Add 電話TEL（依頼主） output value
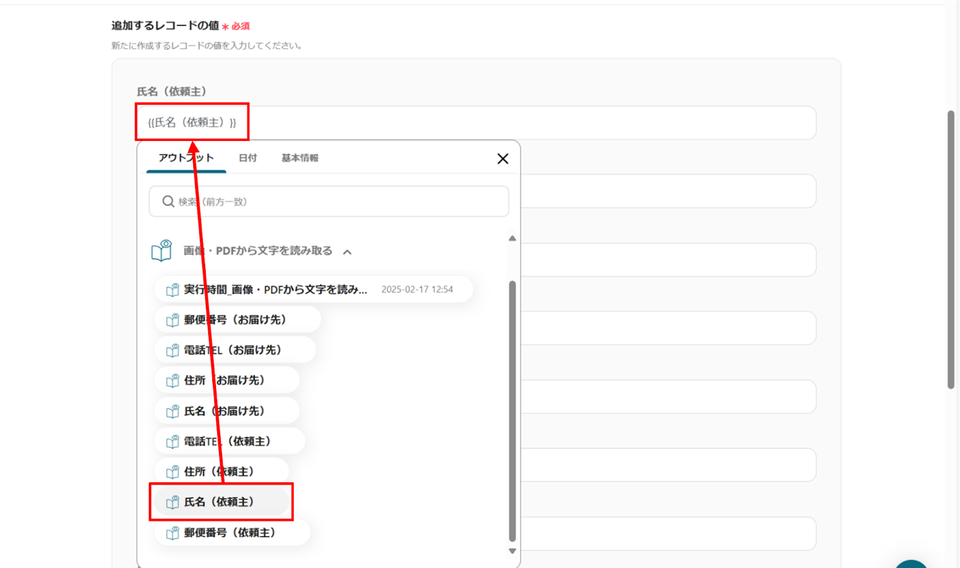 point(230,441)
